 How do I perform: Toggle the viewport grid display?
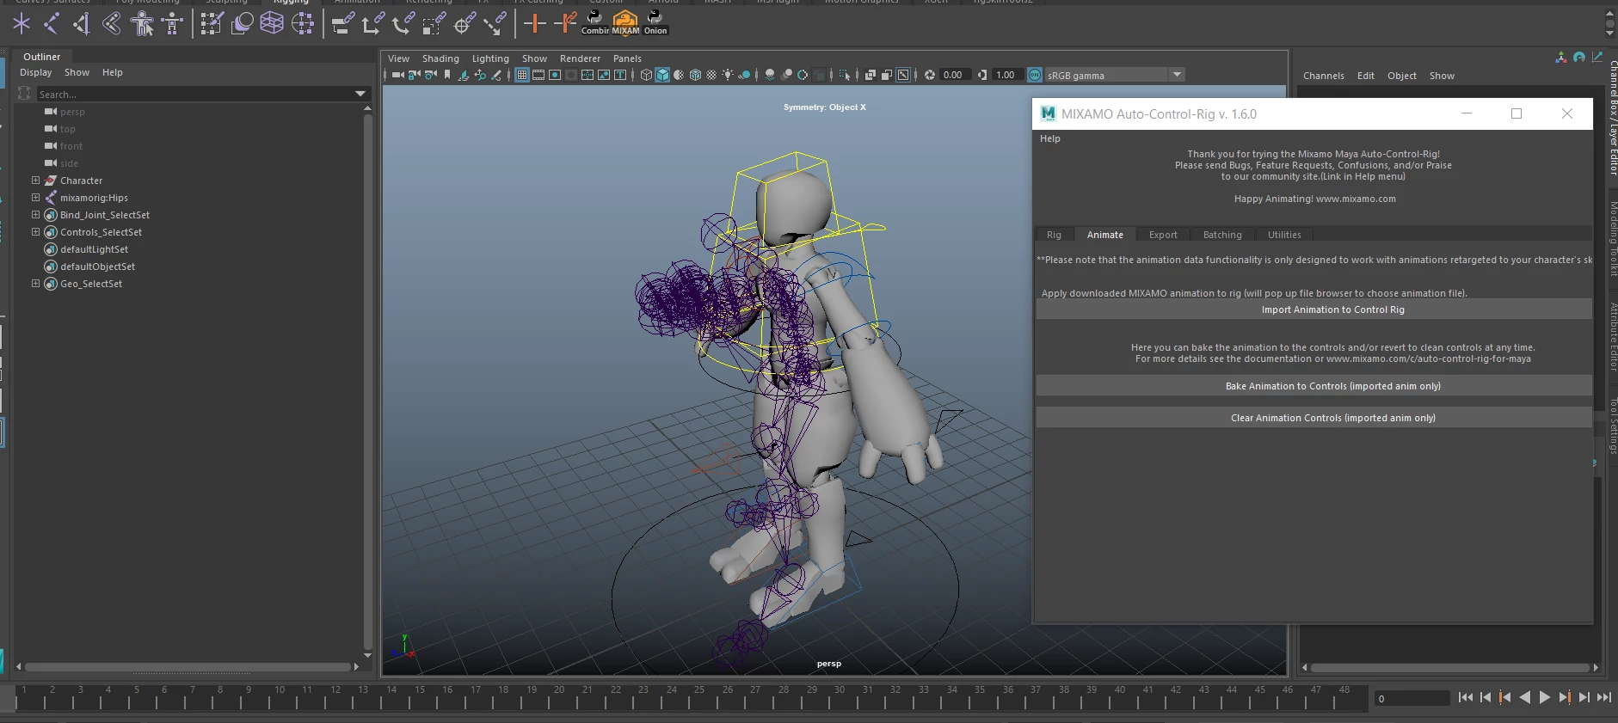coord(522,75)
